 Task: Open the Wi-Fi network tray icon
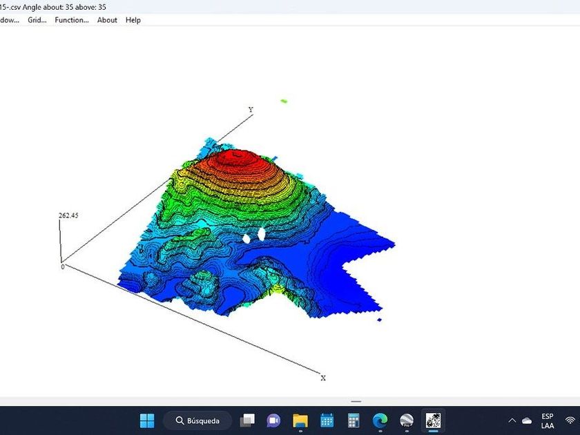[570, 420]
